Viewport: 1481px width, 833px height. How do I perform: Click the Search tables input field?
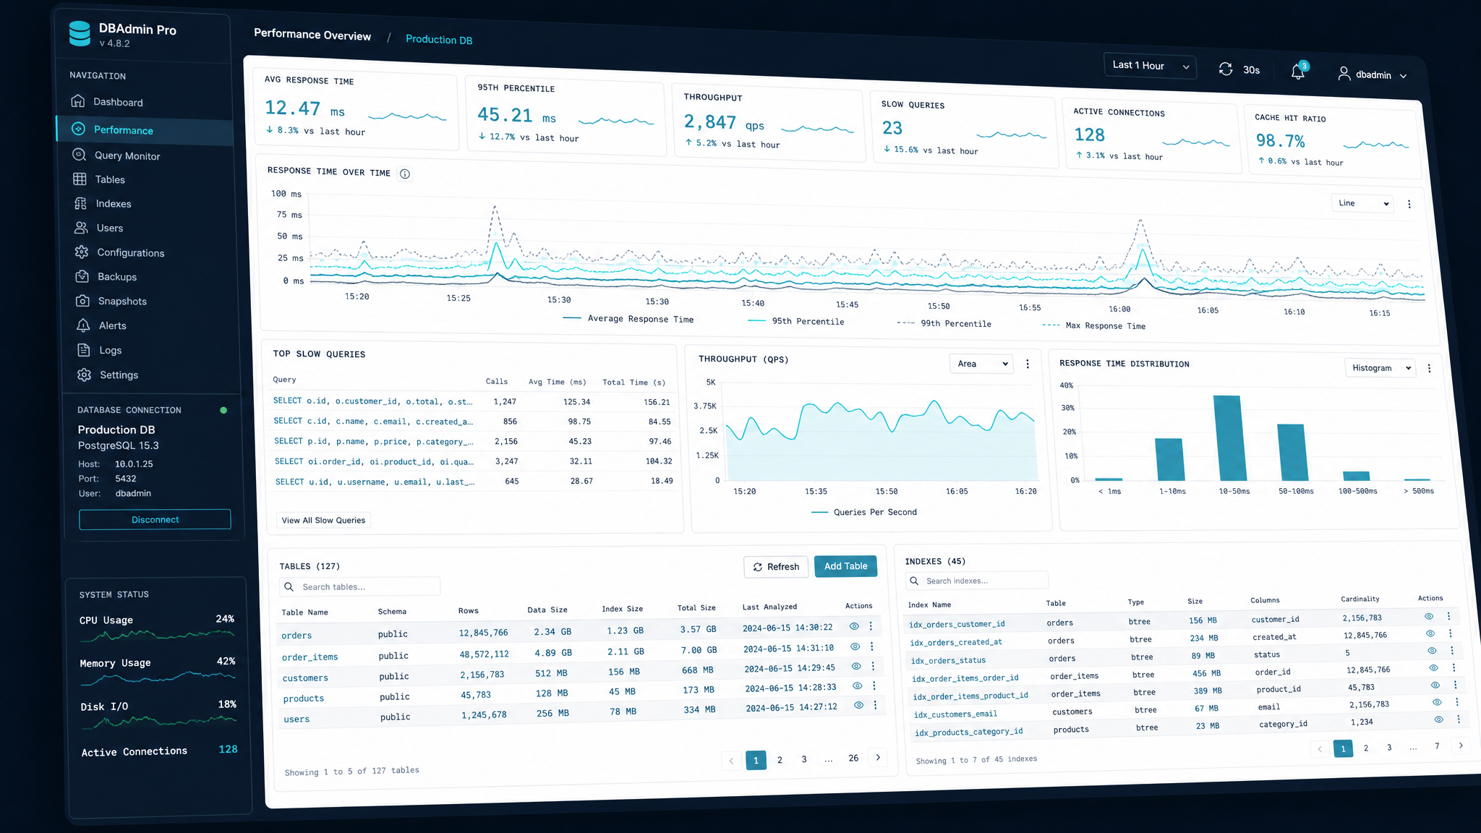(x=359, y=586)
